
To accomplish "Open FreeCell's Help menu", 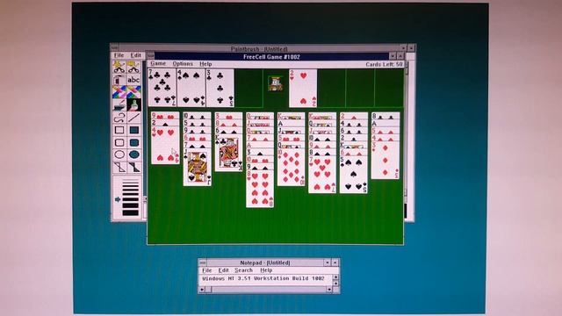I will tap(205, 64).
